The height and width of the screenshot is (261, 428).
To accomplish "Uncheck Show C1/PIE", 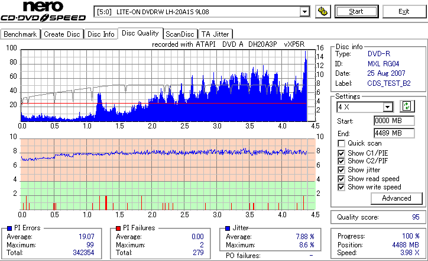I will [x=341, y=153].
